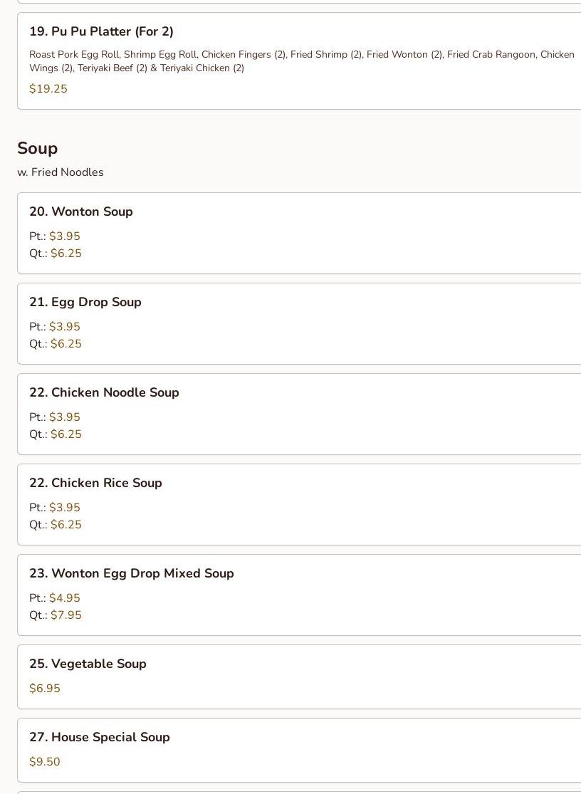Open the 25. Vegetable Soup item
The height and width of the screenshot is (794, 581).
[x=88, y=664]
